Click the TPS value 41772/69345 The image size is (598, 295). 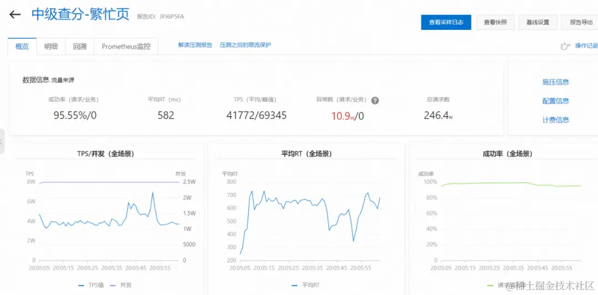tap(256, 116)
